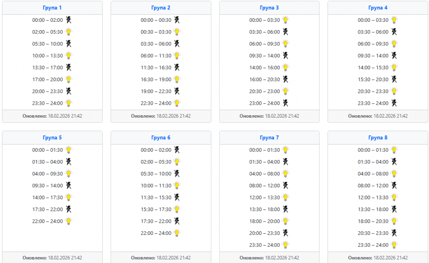Click the power-off icon for Group 7 13:30 – 18:00

286,209
